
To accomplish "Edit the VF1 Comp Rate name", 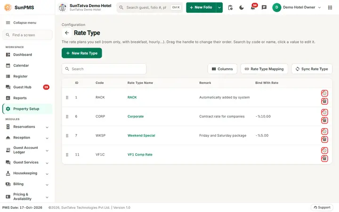I will [x=140, y=155].
